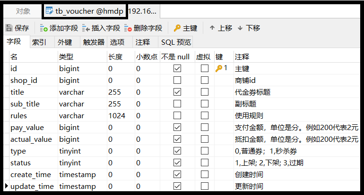
Task: Toggle Not Null for update_time field
Action: [x=177, y=186]
